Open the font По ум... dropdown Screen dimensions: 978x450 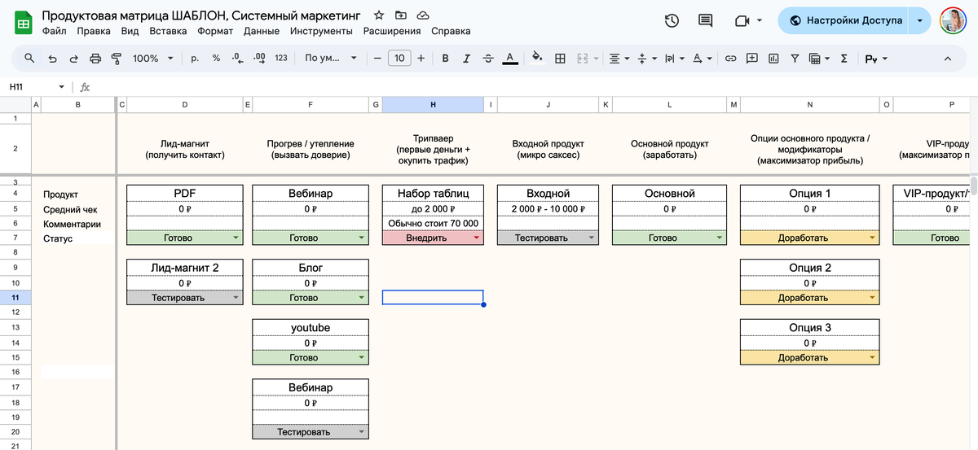click(x=330, y=59)
